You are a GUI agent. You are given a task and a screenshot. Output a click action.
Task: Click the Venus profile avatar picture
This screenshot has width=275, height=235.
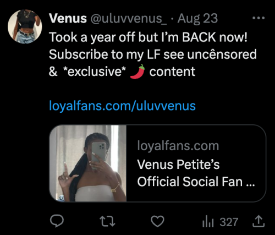click(x=25, y=26)
